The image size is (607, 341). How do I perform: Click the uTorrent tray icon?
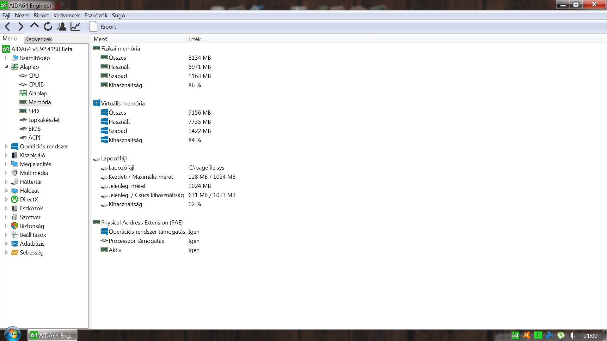(x=561, y=335)
